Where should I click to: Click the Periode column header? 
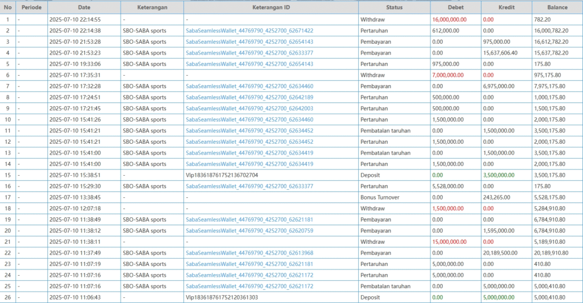point(31,7)
